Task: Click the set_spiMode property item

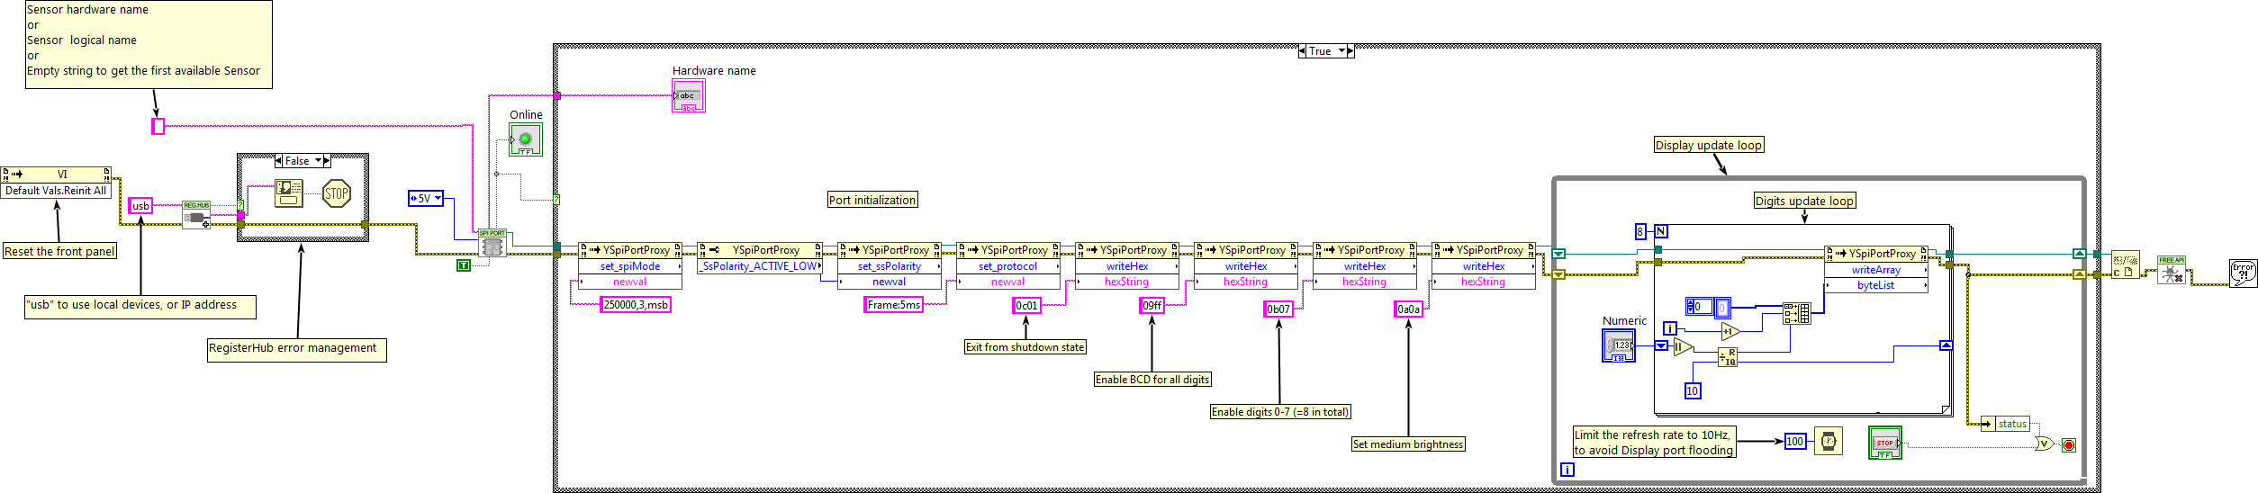Action: pos(630,266)
